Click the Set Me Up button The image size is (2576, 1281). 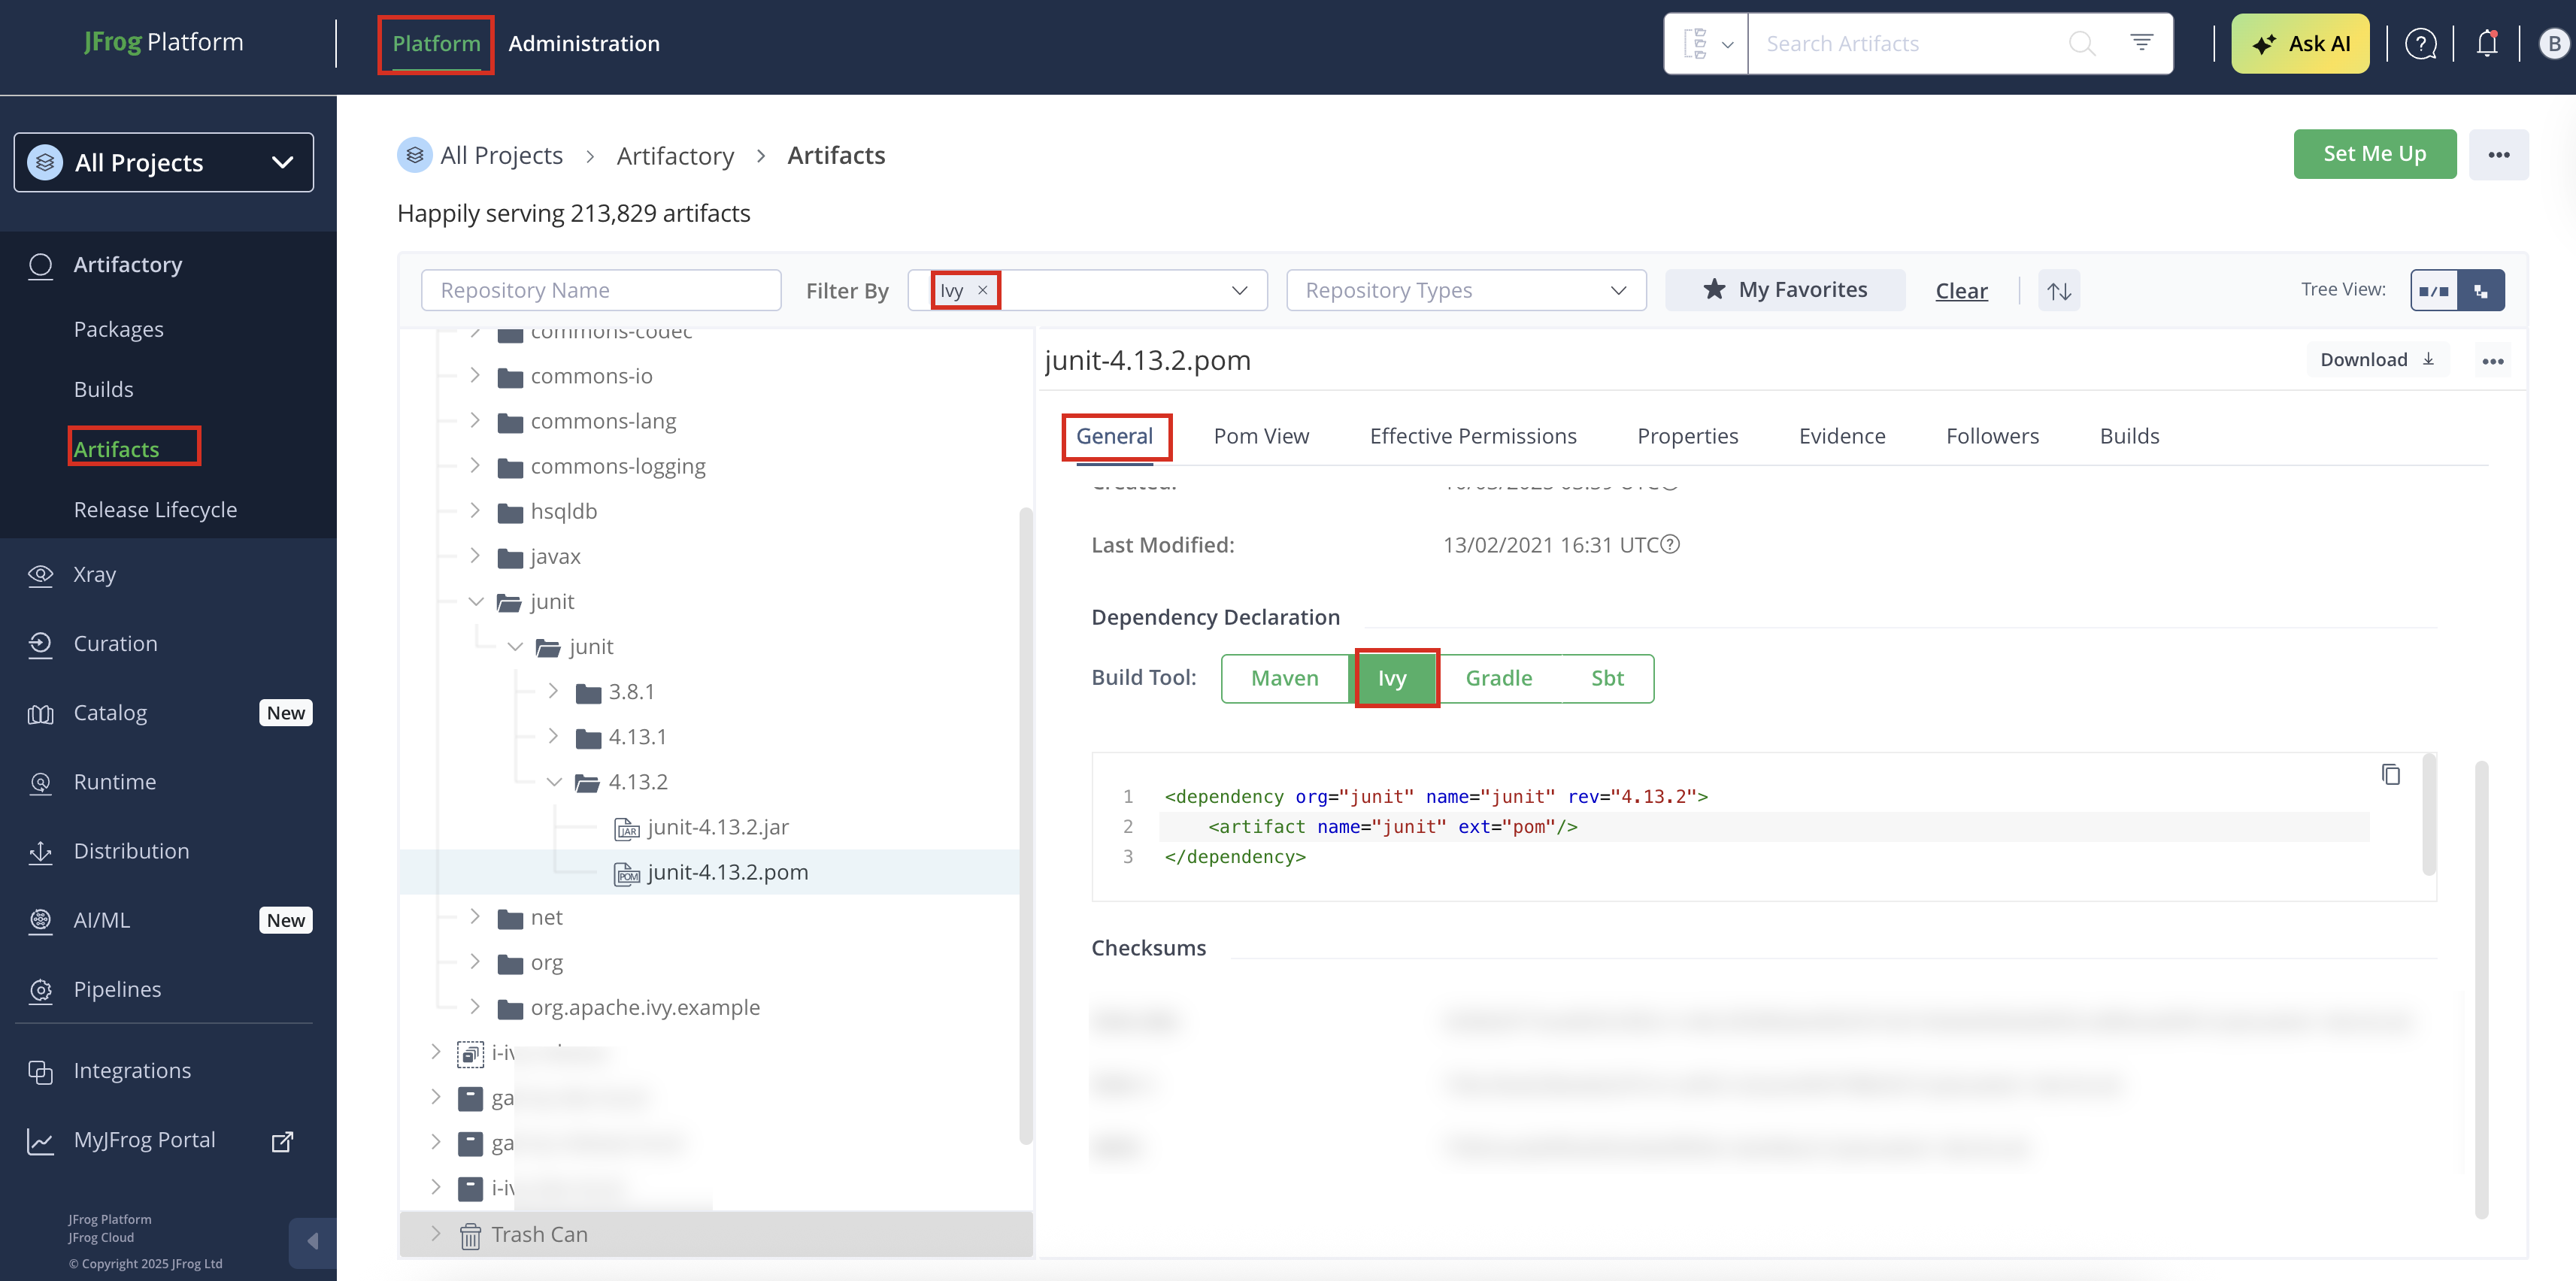tap(2373, 154)
